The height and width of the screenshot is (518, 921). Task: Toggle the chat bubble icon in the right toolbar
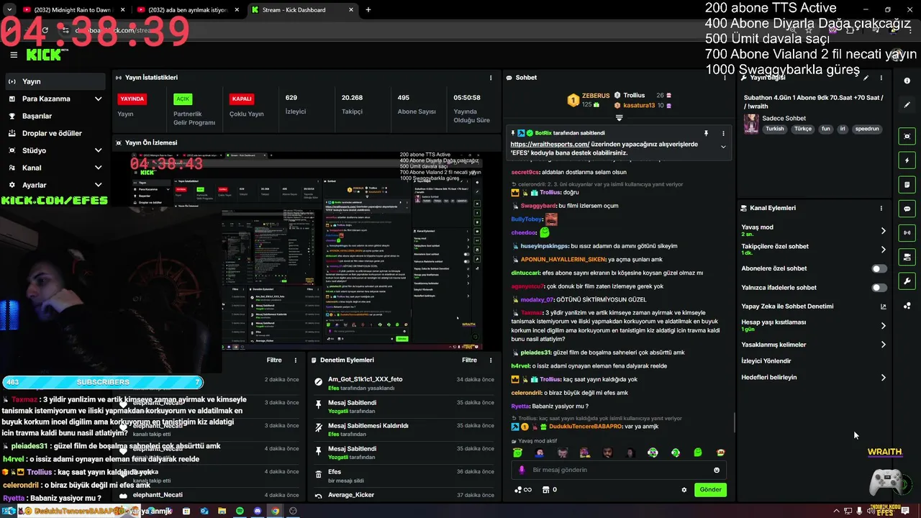point(907,209)
